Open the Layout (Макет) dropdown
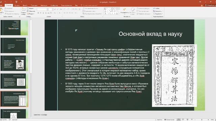This screenshot has height=121, width=216. point(30,8)
